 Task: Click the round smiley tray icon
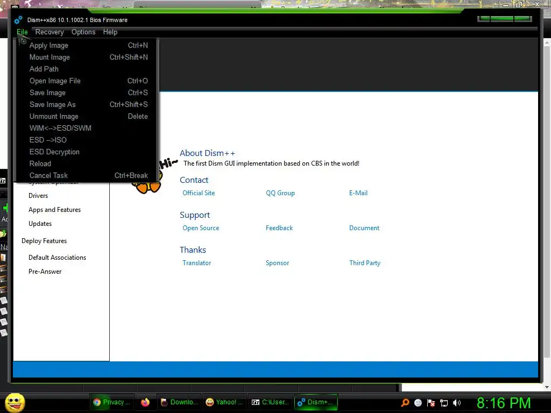(418, 403)
